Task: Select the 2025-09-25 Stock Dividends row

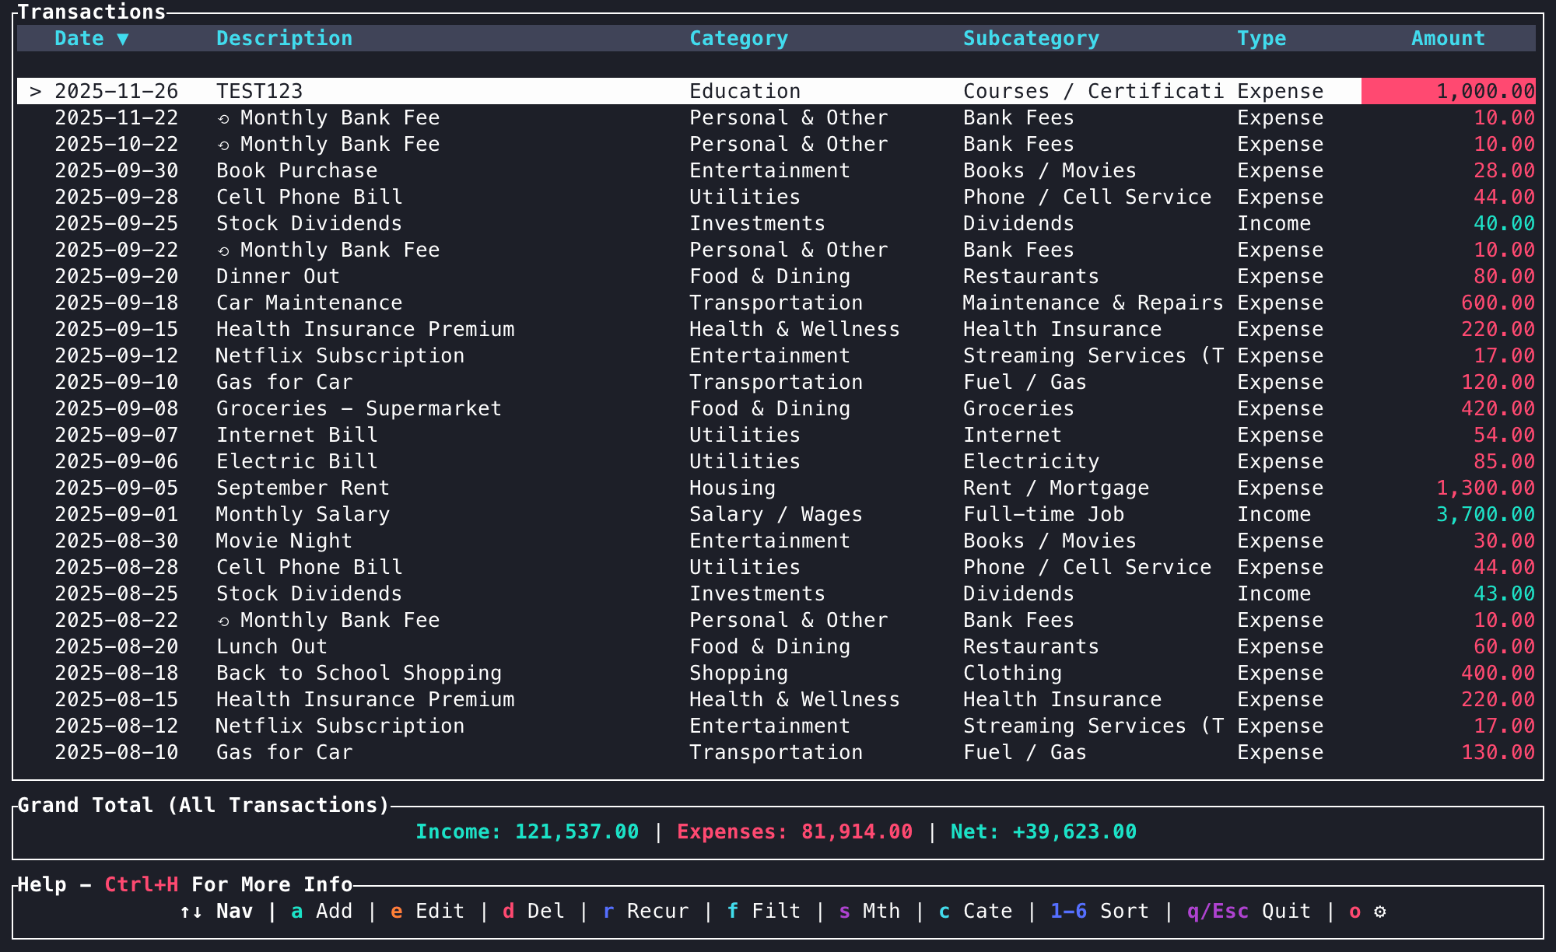Action: [x=776, y=223]
